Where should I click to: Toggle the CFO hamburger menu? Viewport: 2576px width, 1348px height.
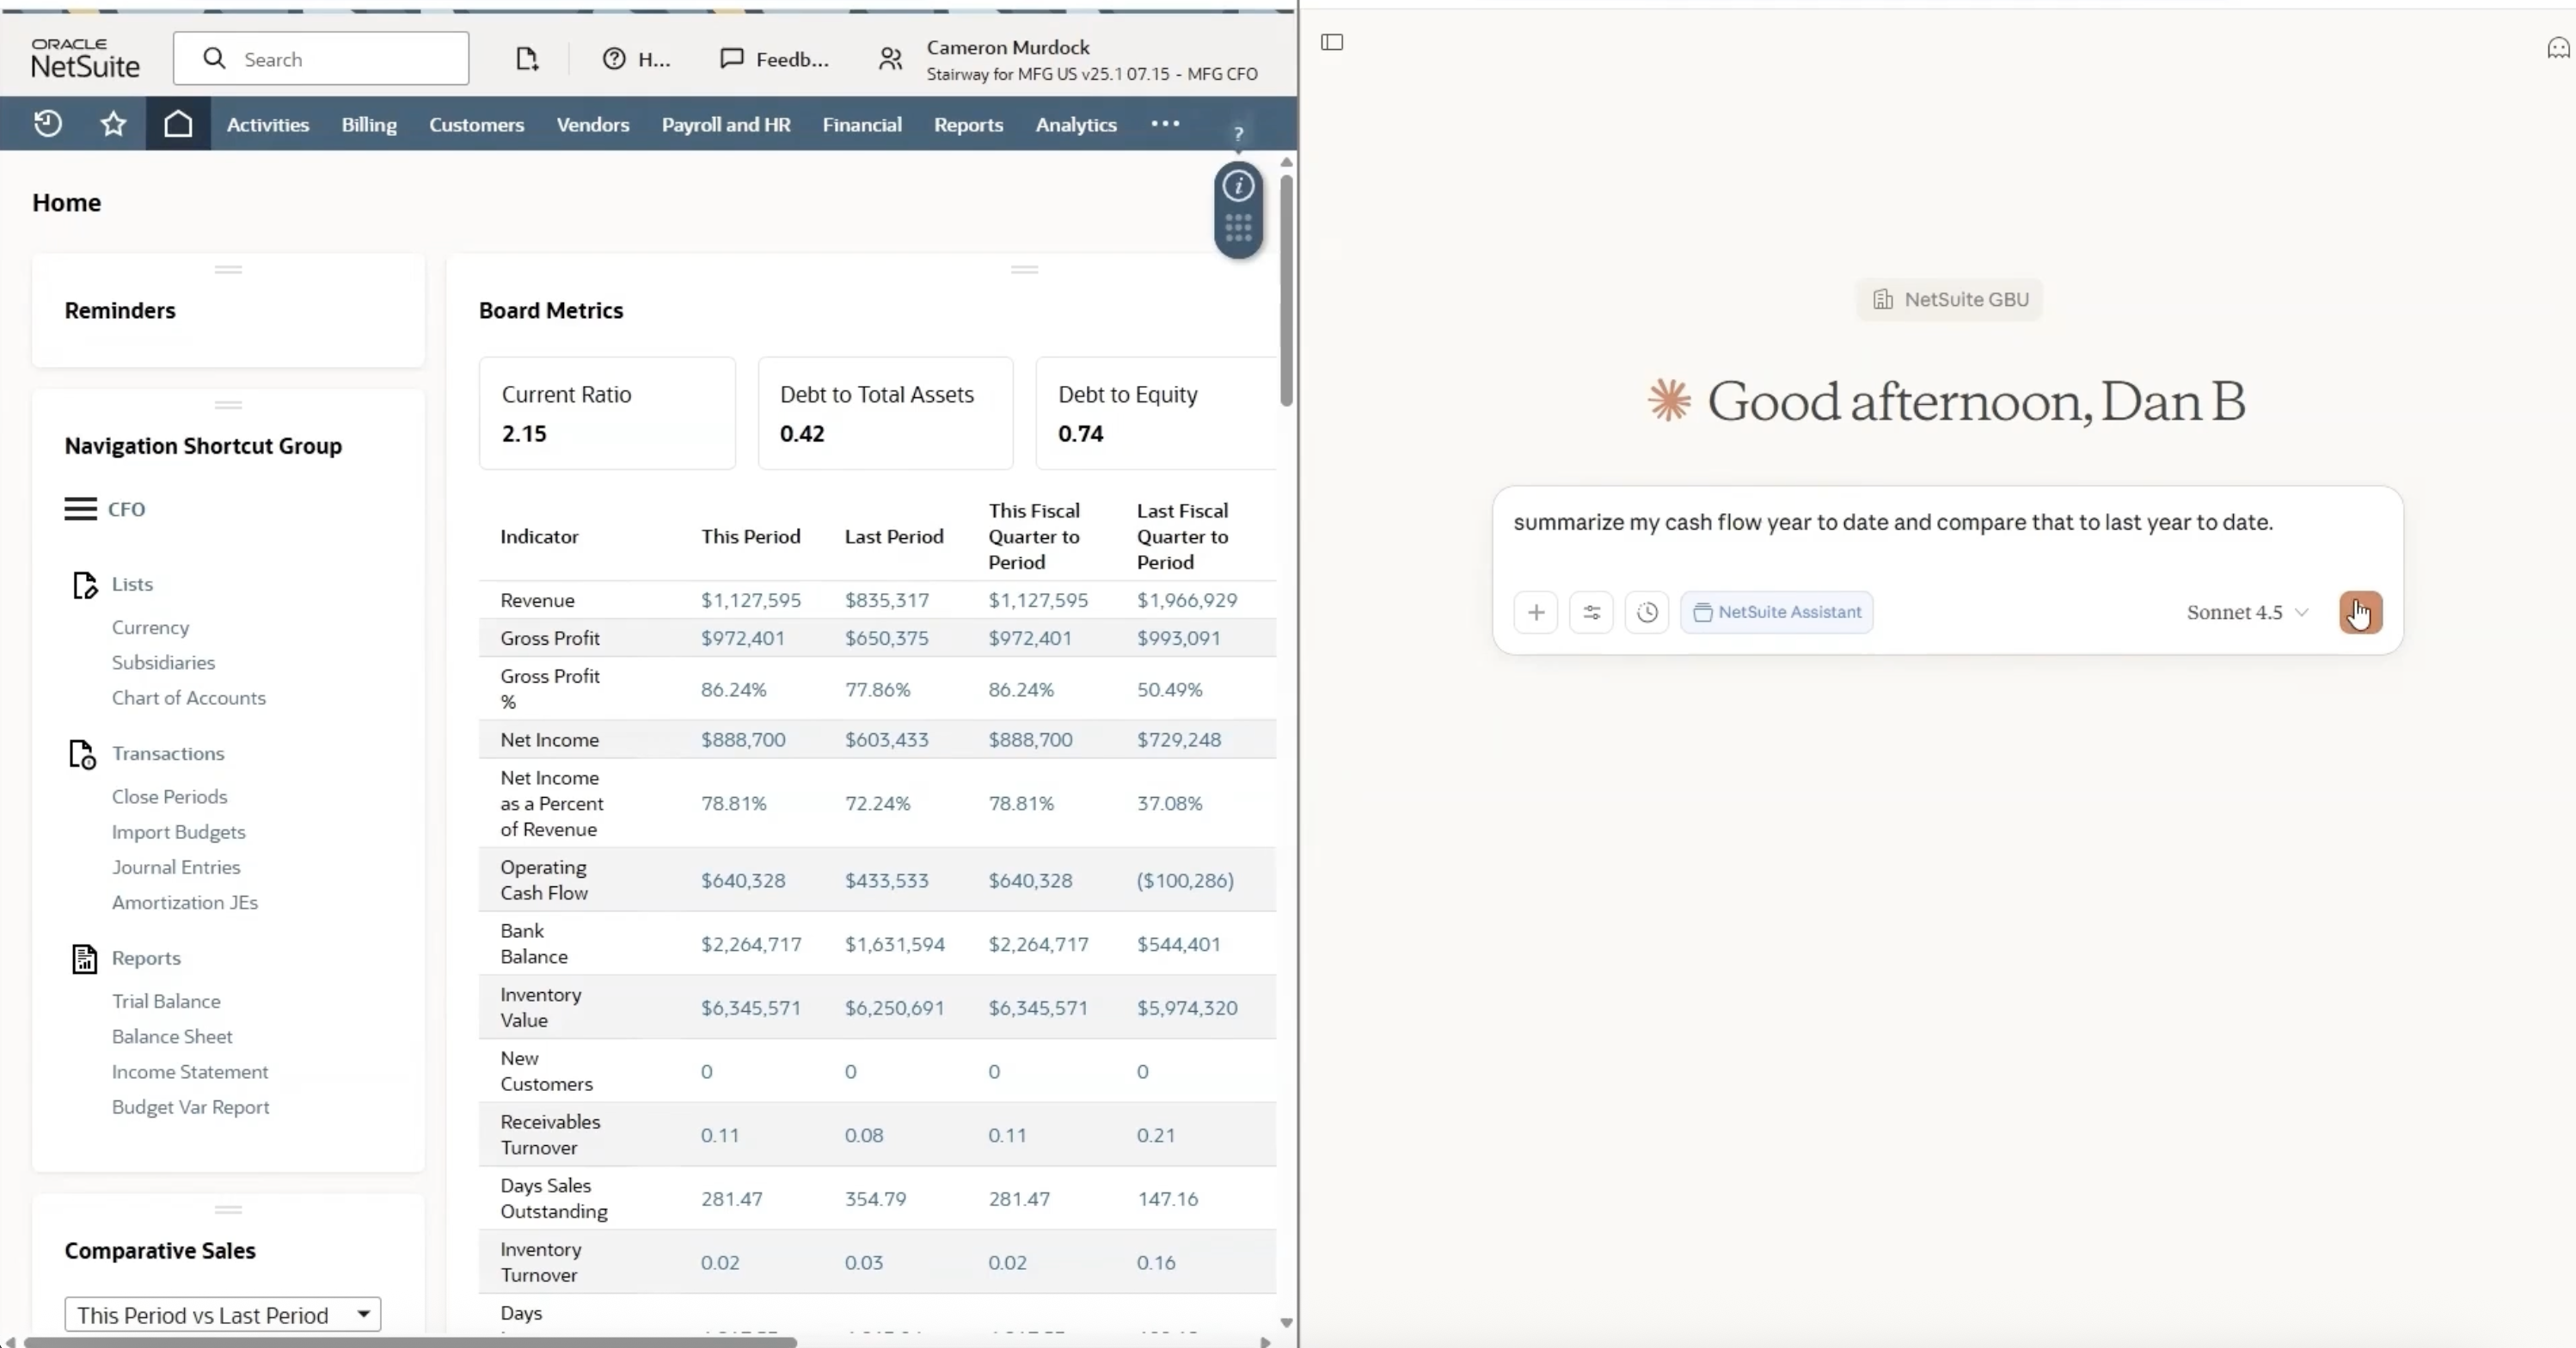pyautogui.click(x=81, y=509)
